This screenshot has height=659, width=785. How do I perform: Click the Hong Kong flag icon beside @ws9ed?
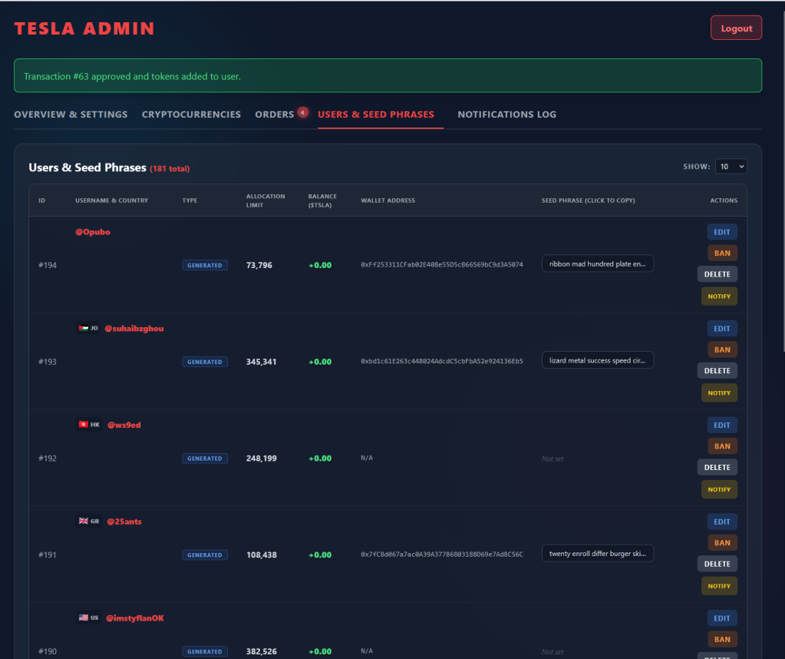pos(83,425)
